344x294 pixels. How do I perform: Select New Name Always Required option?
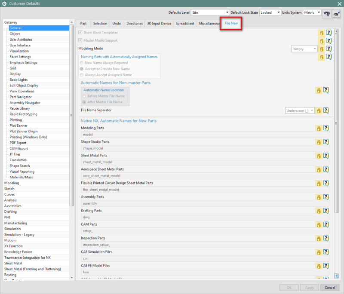pos(82,63)
